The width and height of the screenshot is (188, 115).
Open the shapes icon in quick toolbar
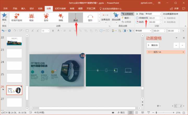(101, 31)
